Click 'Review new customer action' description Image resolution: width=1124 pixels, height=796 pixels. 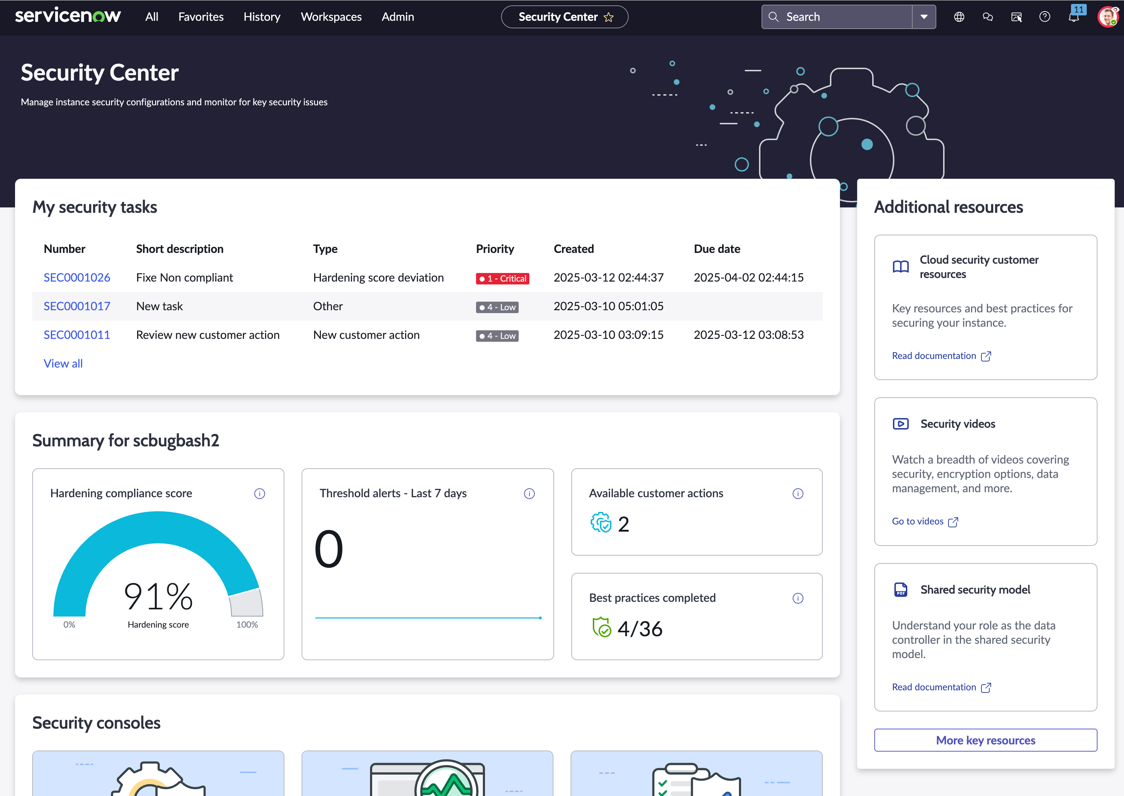208,335
